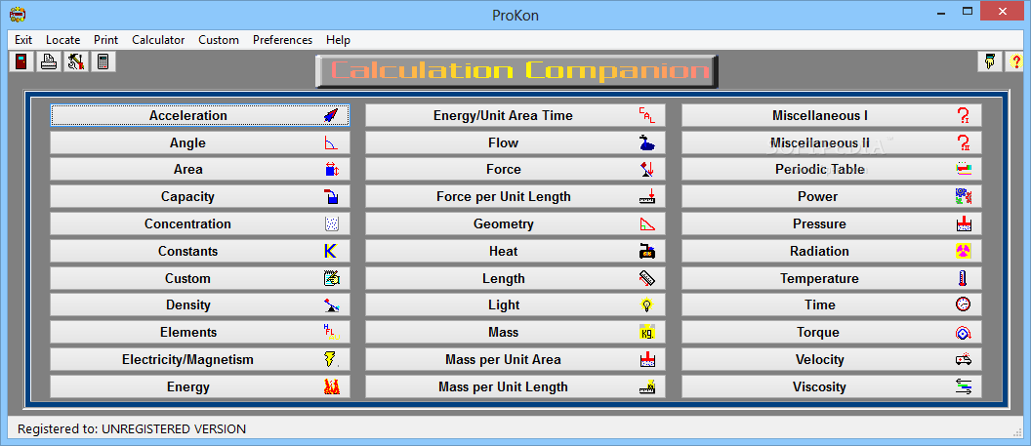The image size is (1031, 446).
Task: Click the angle symbol icon on Angle
Action: tap(331, 142)
